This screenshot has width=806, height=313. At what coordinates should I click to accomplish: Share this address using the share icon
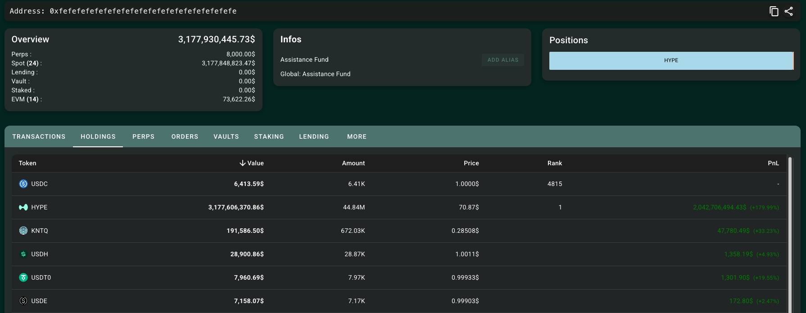point(788,11)
